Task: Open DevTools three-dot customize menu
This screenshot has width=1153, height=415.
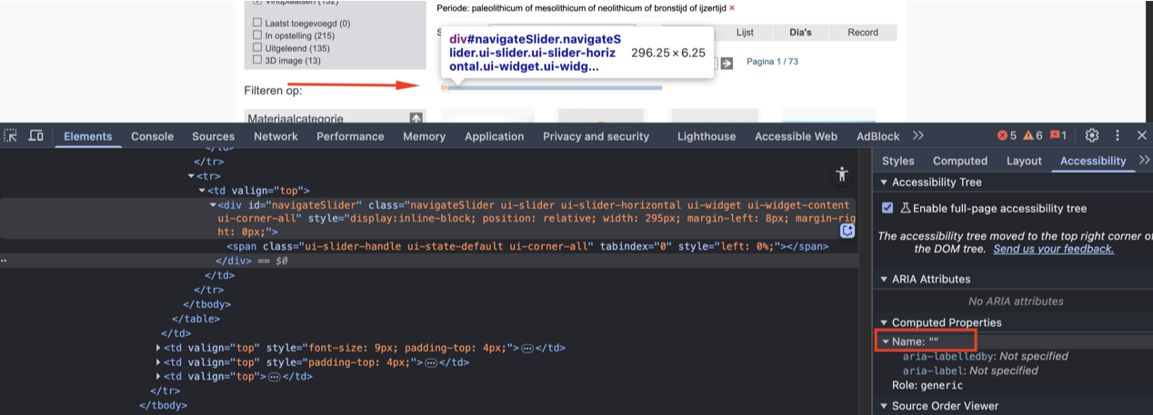Action: [x=1118, y=135]
